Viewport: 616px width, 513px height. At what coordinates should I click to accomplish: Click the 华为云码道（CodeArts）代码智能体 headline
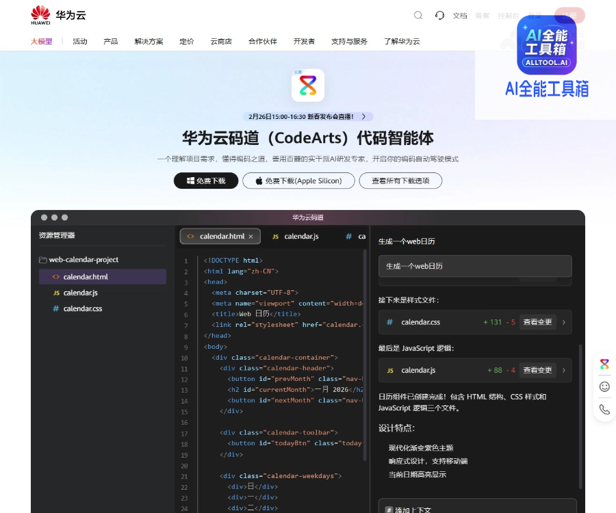point(307,138)
